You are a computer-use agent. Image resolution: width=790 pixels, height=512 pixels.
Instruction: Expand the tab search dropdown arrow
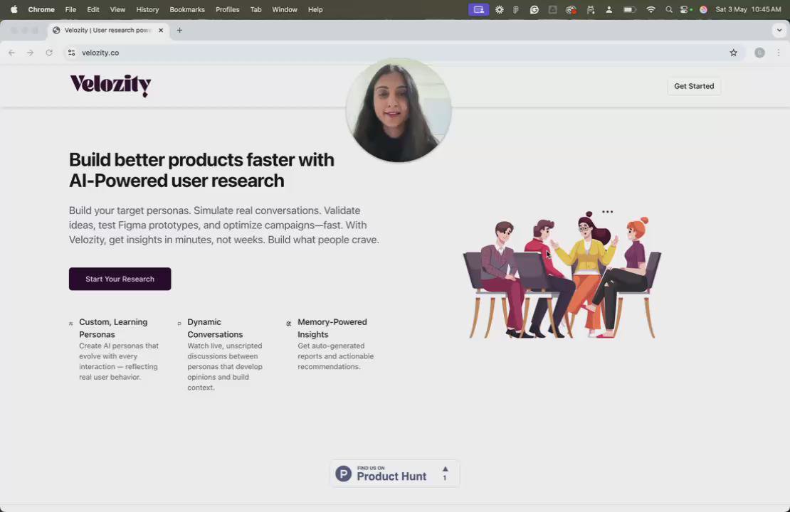(779, 30)
